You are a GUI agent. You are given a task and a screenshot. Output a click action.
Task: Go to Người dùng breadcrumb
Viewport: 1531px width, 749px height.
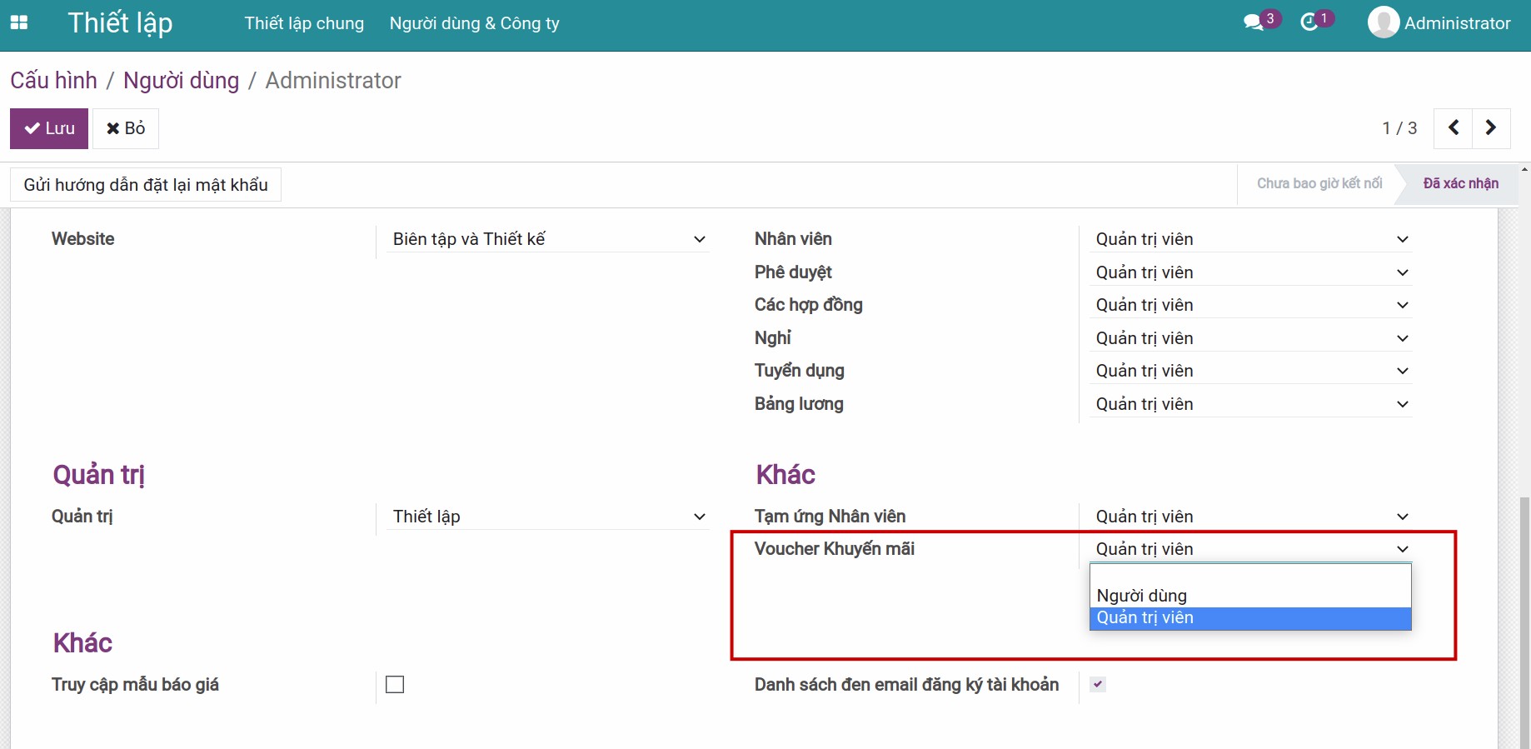point(181,80)
